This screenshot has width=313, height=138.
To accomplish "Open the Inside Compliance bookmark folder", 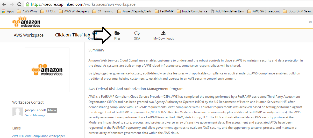I will [x=192, y=11].
